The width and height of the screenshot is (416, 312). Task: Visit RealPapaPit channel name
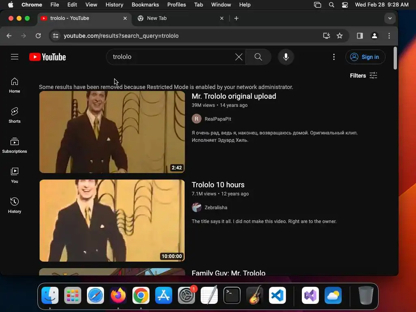218,119
